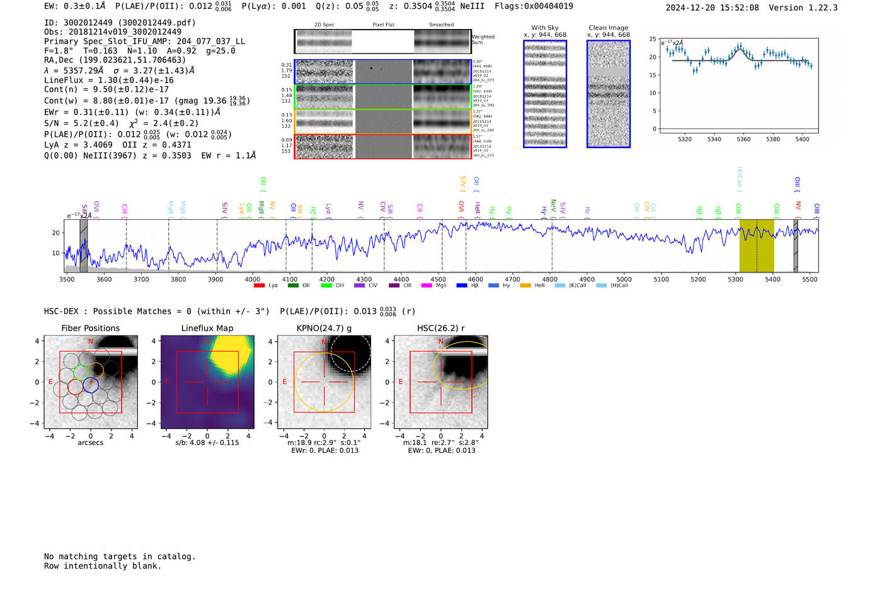Click the yellow aperture ellipse in KPNO cutout
This screenshot has height=600, width=882.
tap(324, 382)
